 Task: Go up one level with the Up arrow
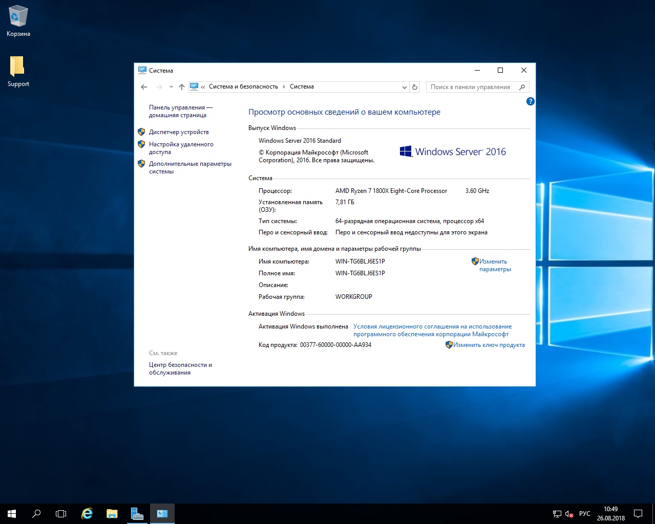182,87
